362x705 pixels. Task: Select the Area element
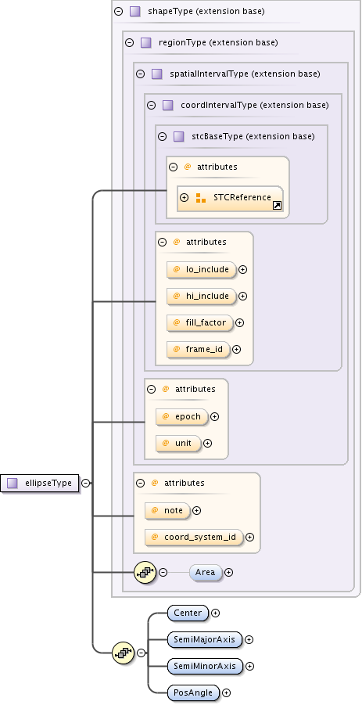tap(206, 572)
